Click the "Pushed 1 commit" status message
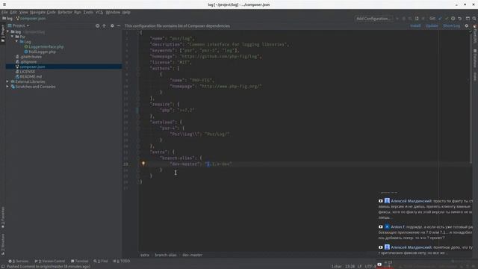This screenshot has width=478, height=269. tap(48, 267)
